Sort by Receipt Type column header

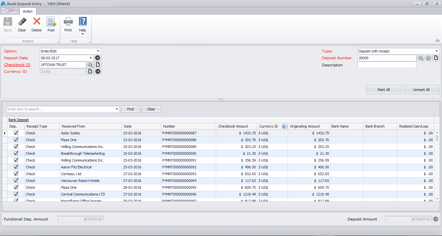[x=42, y=126]
